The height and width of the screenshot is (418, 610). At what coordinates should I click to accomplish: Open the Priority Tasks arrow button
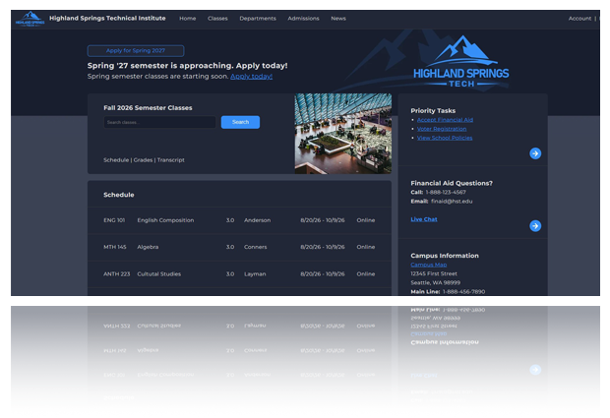pyautogui.click(x=535, y=153)
